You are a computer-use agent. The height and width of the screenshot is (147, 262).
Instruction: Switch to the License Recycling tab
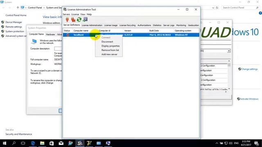pos(127,25)
